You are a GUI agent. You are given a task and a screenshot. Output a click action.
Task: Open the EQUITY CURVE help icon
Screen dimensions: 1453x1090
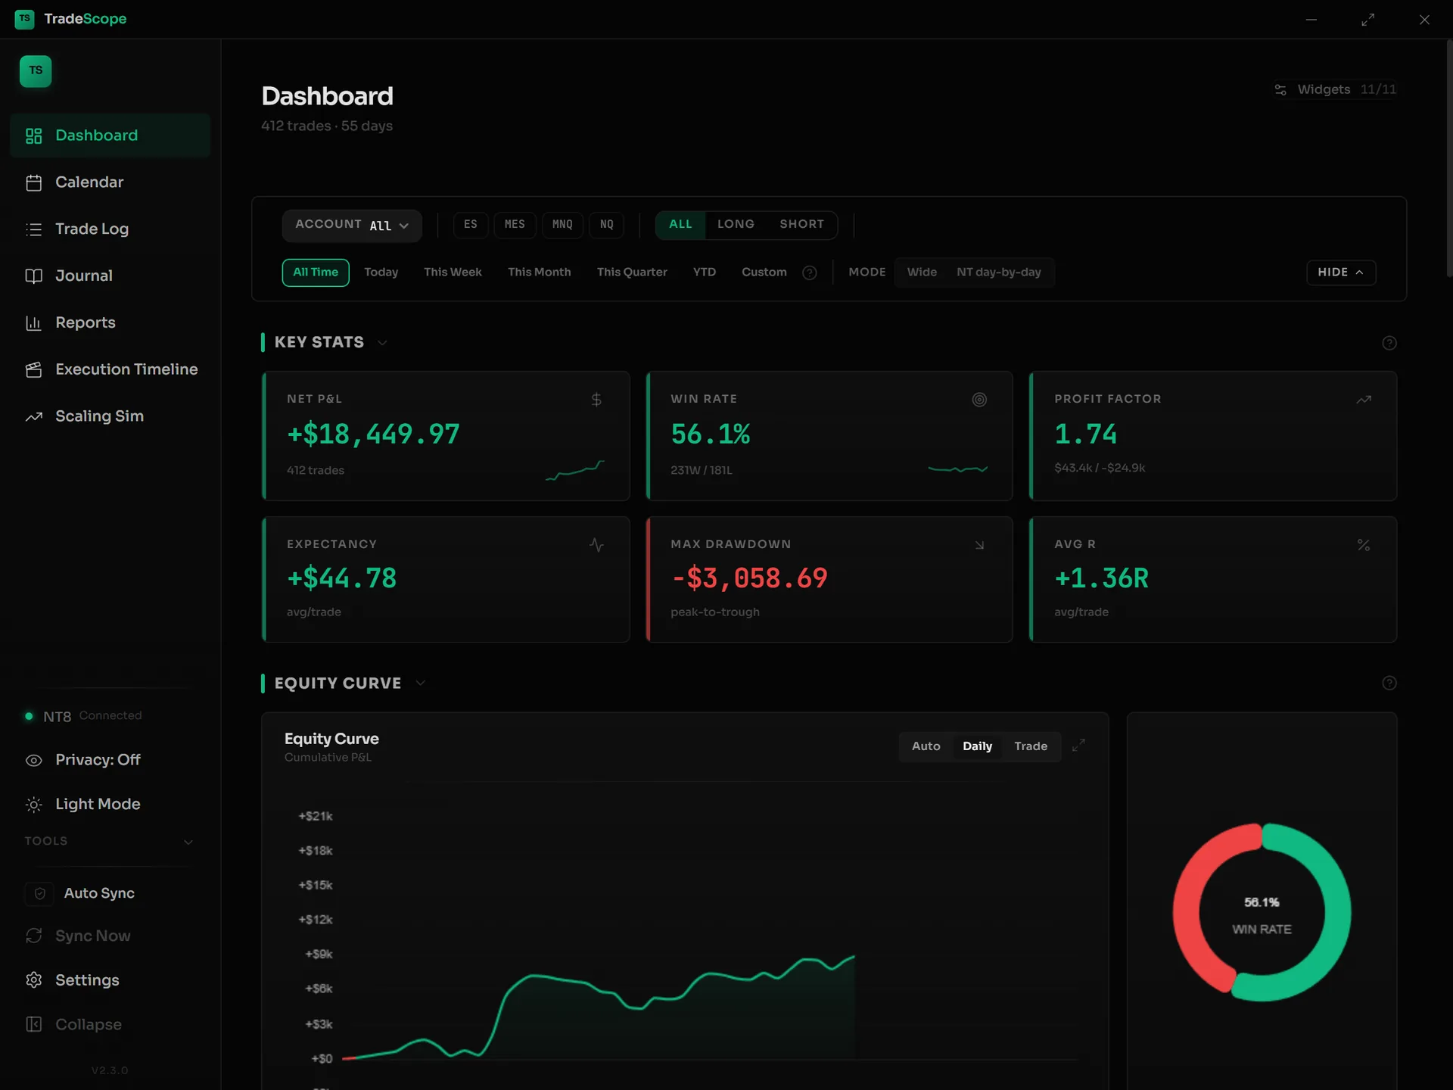[1389, 684]
